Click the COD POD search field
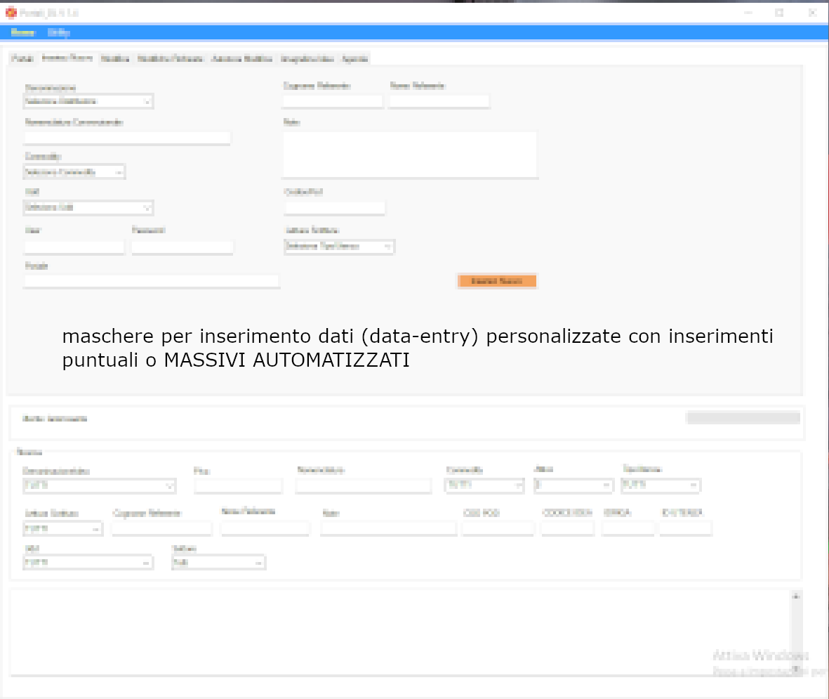The image size is (829, 699). pyautogui.click(x=498, y=528)
